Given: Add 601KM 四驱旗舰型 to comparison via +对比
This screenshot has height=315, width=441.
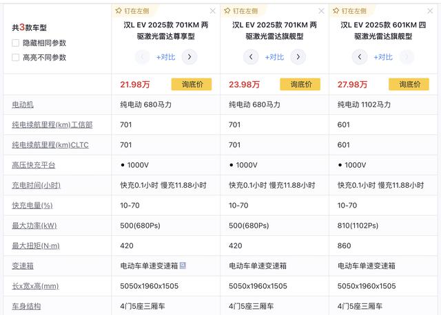Looking at the screenshot, I should 383,57.
